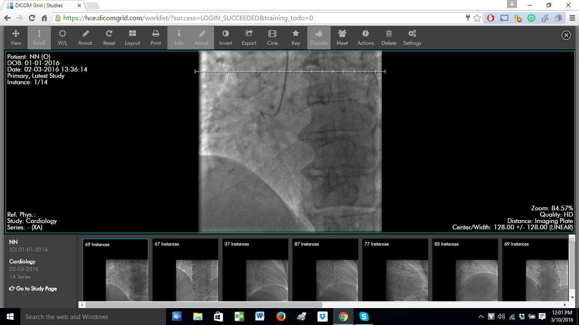
Task: Open the Meet collaboration tool
Action: click(x=342, y=38)
